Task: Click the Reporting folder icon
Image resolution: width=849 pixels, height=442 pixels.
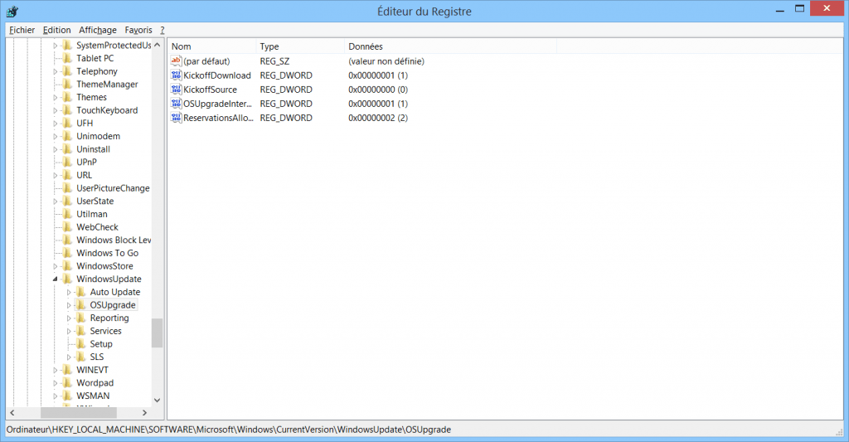Action: coord(80,318)
